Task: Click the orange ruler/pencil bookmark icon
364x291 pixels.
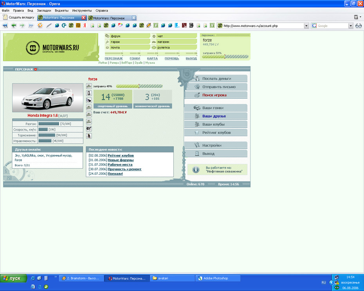Action: pos(149,25)
